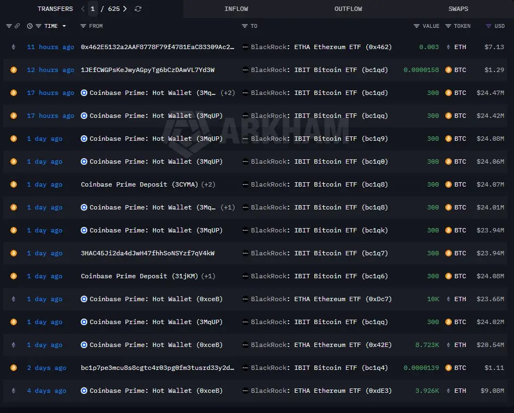Click BlackRock logo in ETHA (0x462) row
The height and width of the screenshot is (413, 514).
tap(245, 47)
